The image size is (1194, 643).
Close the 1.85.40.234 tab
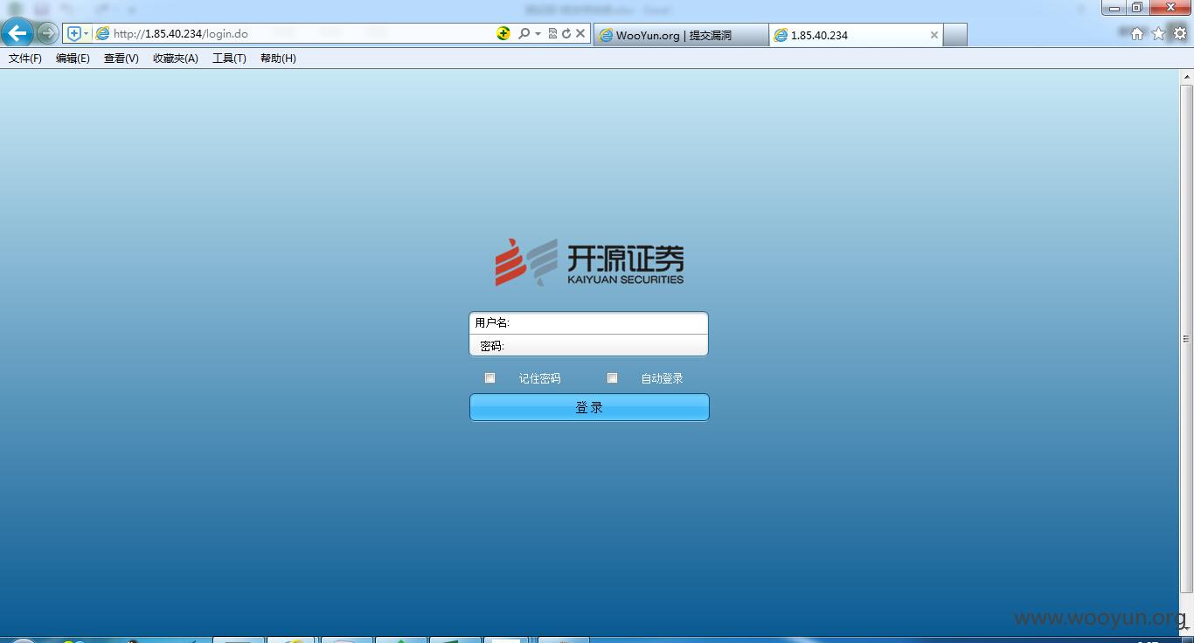click(934, 35)
